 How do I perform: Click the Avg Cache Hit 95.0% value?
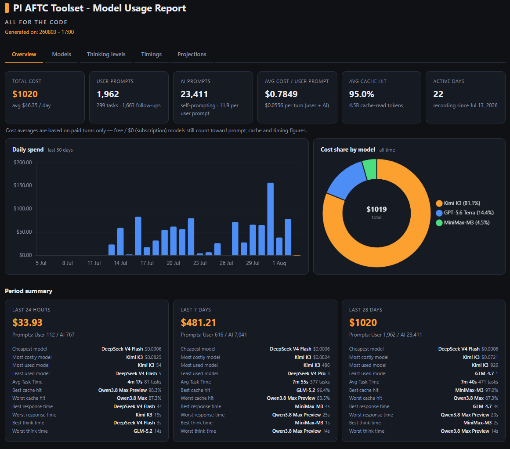coord(362,94)
